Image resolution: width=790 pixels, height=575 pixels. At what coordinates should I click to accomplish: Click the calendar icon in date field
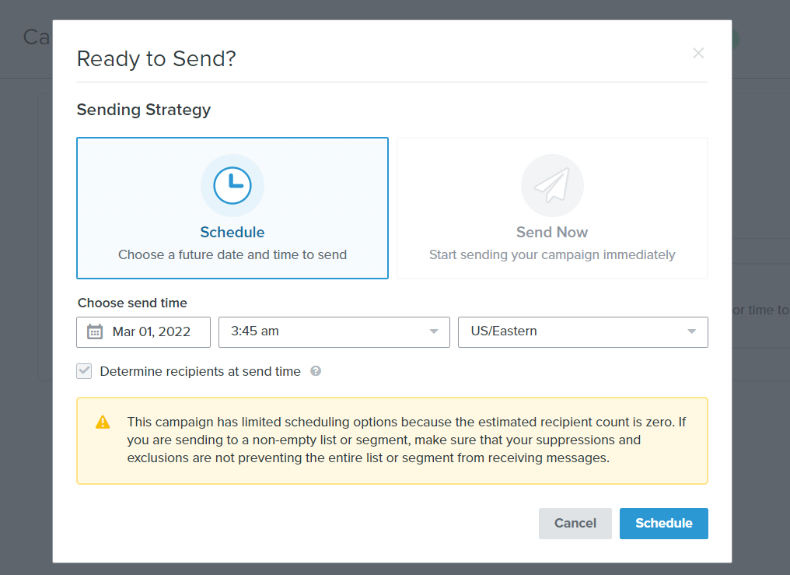95,331
